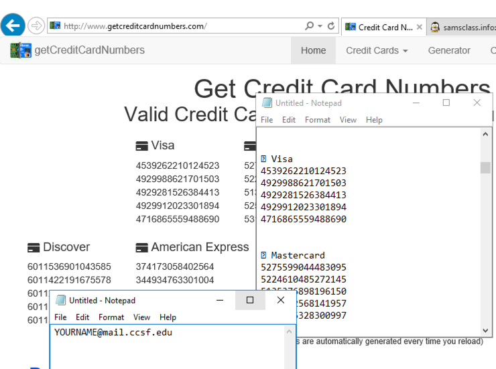Open the address bar dropdown arrow
The height and width of the screenshot is (369, 496).
320,26
